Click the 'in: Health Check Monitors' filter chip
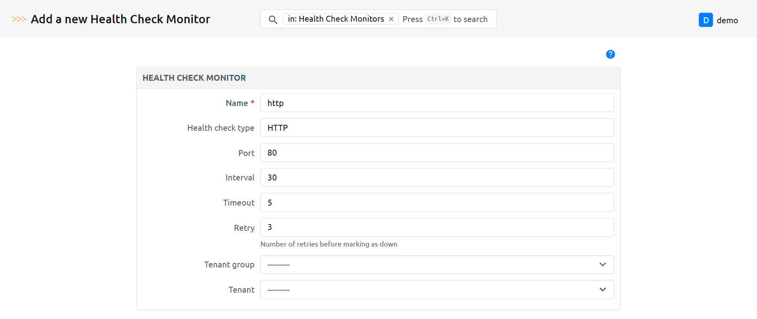This screenshot has height=319, width=757. [x=336, y=19]
